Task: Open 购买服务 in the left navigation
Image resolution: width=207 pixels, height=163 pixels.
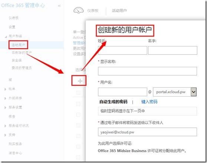Action: point(15,144)
